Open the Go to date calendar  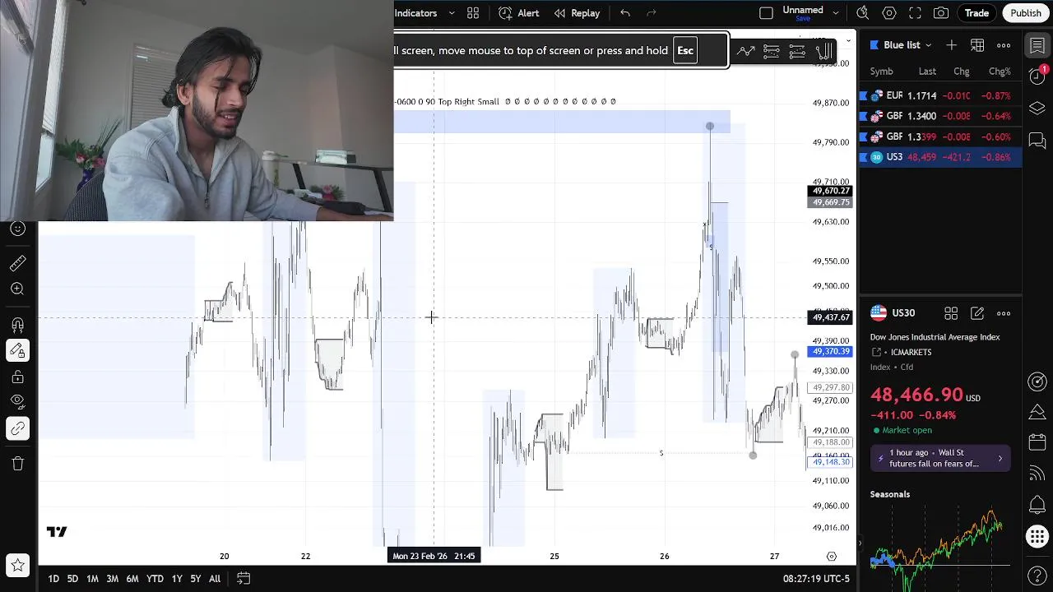[x=244, y=579]
